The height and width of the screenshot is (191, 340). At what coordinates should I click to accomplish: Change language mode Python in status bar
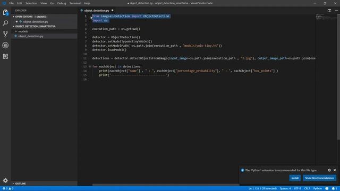pyautogui.click(x=317, y=188)
